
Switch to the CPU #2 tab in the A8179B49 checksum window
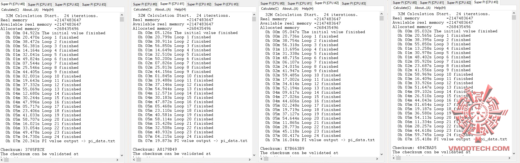click(199, 4)
